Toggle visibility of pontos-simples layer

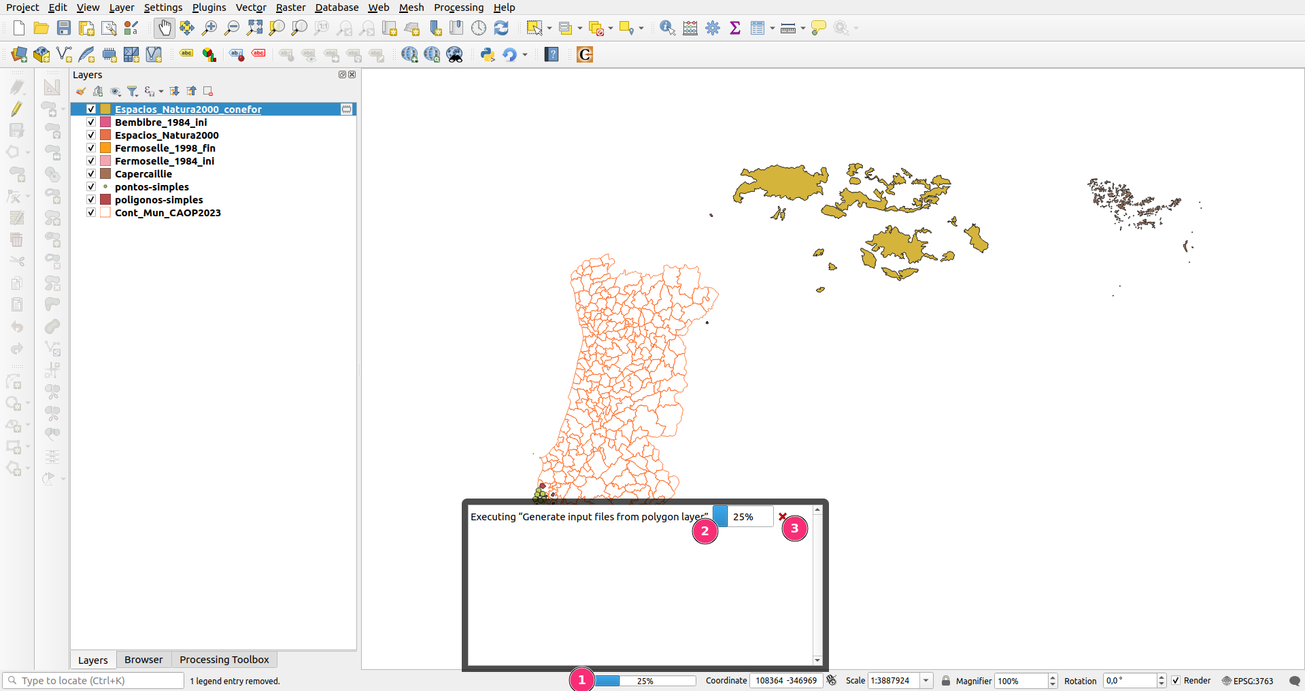click(90, 186)
